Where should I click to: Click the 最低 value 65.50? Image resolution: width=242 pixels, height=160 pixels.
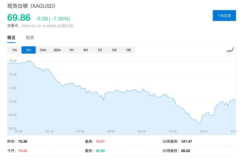click(x=100, y=151)
